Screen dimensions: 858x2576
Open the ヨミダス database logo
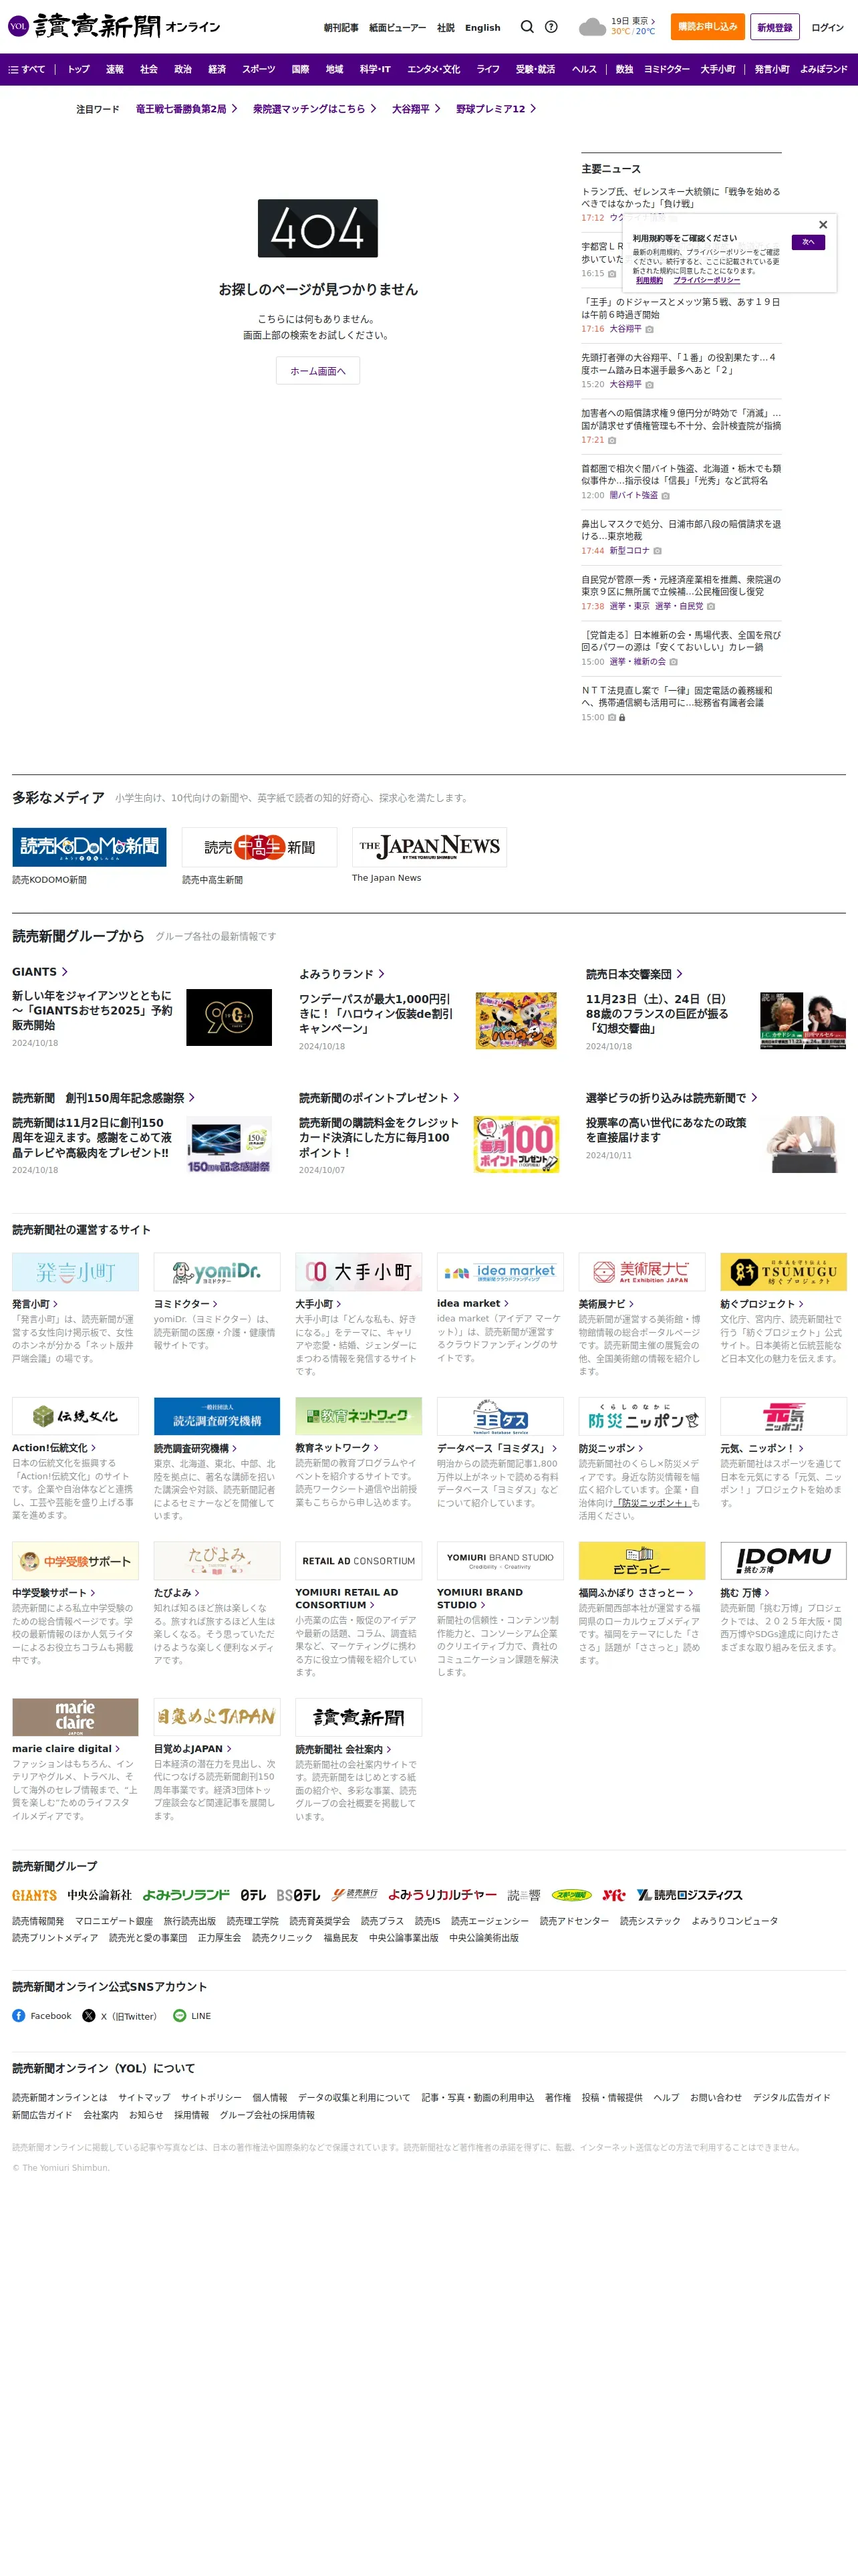point(500,1416)
